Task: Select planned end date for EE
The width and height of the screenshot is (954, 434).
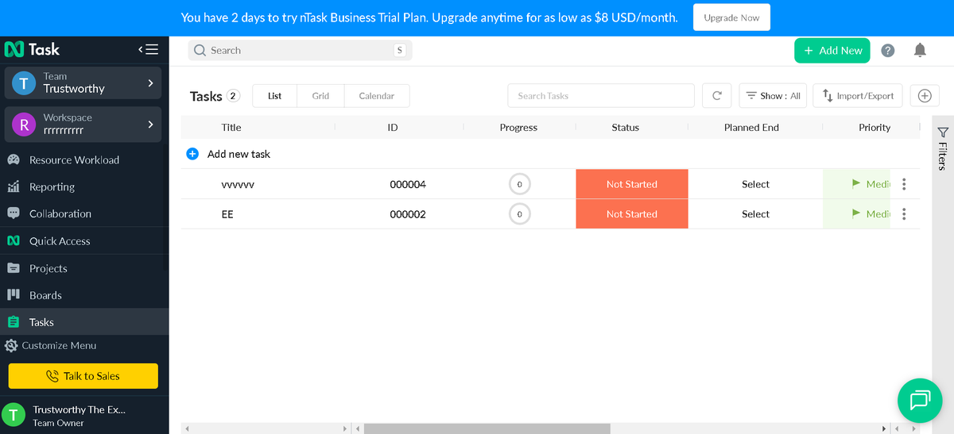Action: [755, 214]
